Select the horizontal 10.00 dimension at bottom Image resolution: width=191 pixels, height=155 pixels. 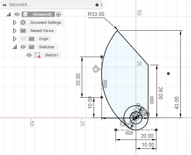tap(148, 145)
